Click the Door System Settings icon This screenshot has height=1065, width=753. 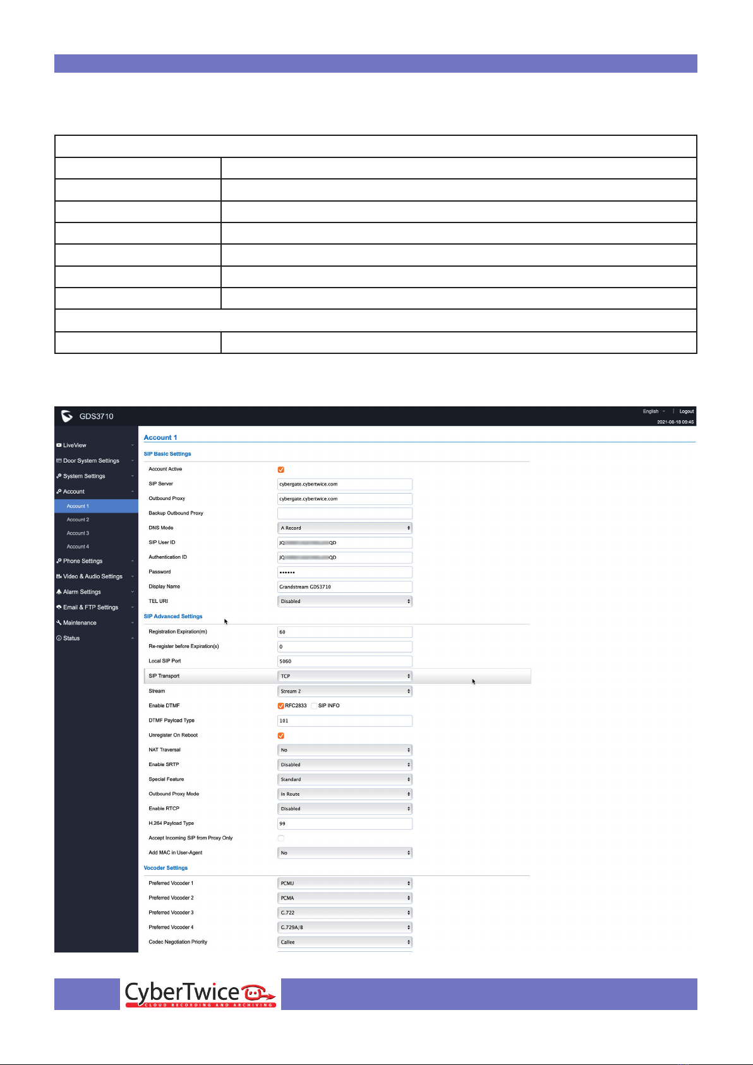(x=59, y=461)
